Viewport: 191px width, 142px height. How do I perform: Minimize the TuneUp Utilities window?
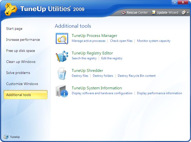[175, 2]
